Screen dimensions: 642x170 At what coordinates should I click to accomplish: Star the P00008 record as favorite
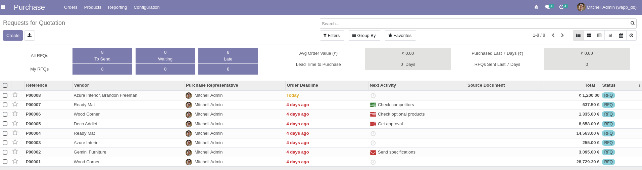tap(15, 95)
